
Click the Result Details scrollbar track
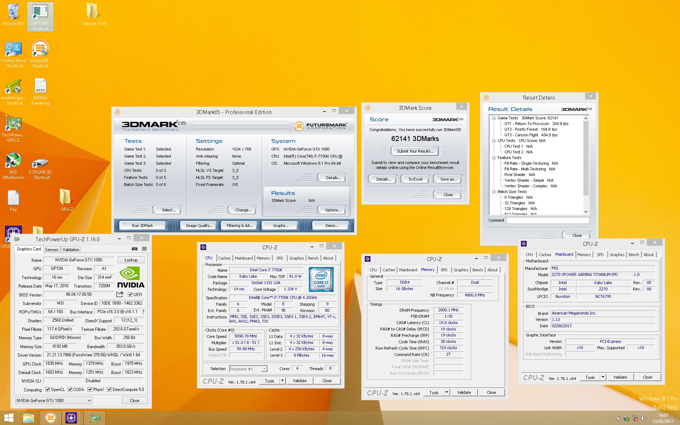pos(586,202)
